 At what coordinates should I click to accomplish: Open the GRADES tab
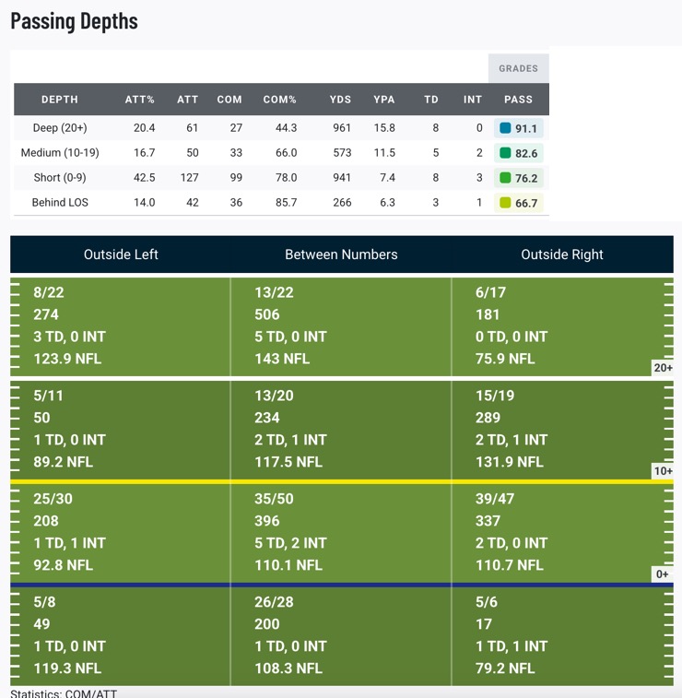tap(518, 68)
